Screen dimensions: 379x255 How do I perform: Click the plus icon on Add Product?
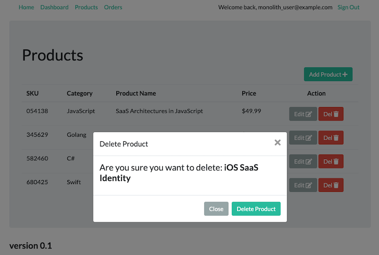(345, 74)
